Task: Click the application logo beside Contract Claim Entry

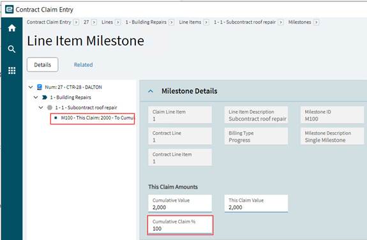Action: click(10, 10)
